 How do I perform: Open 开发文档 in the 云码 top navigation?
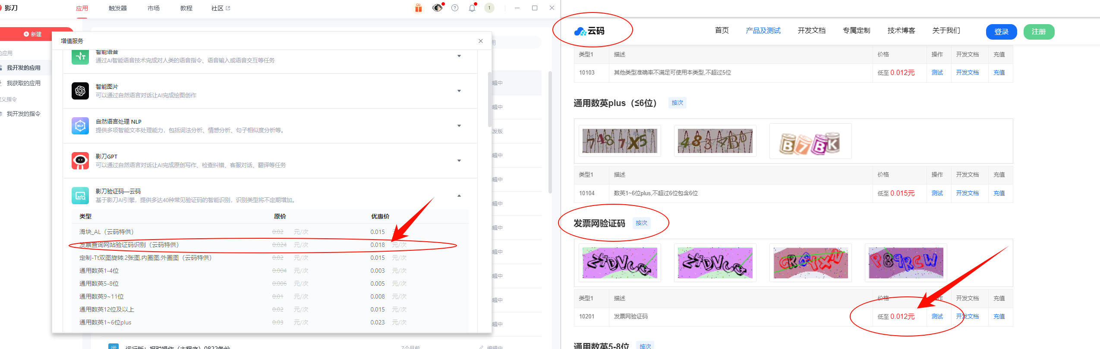(x=812, y=31)
